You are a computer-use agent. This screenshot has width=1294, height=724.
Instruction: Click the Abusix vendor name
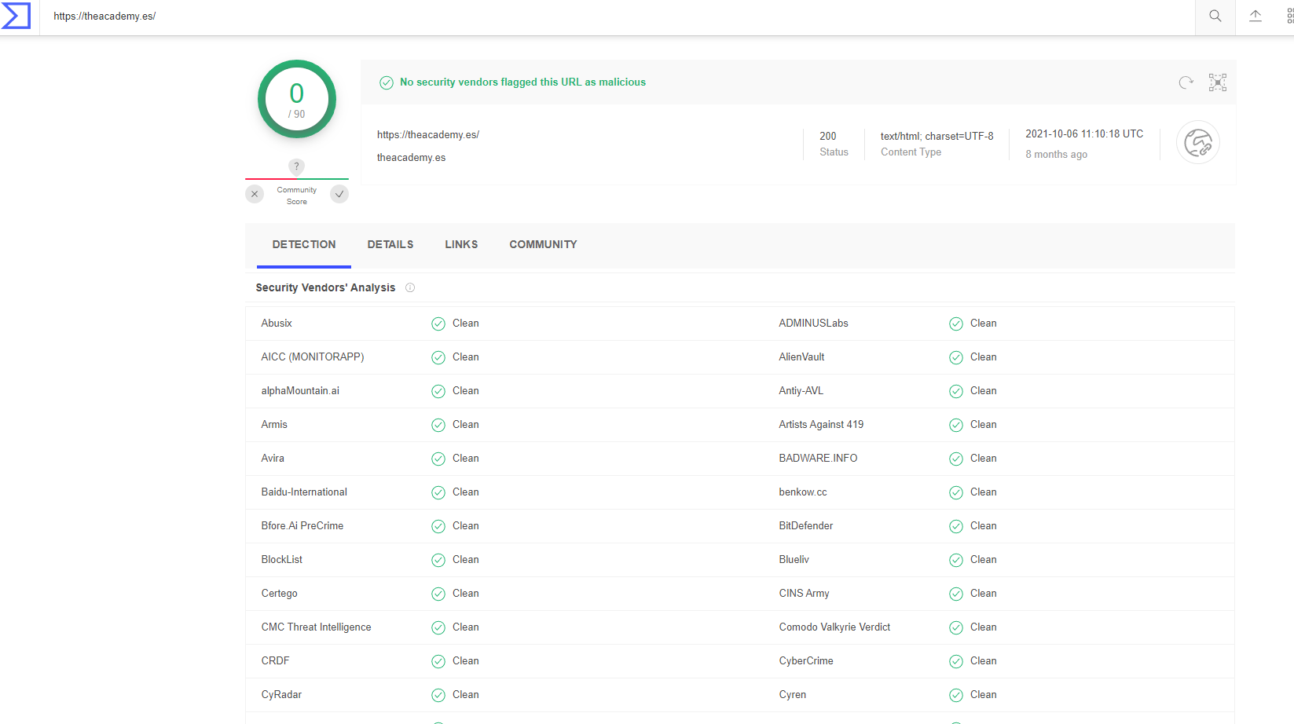tap(277, 324)
